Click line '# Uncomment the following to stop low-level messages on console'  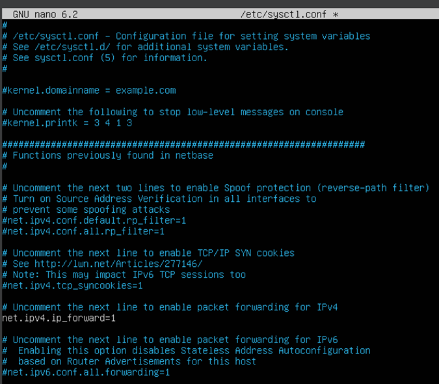(173, 112)
